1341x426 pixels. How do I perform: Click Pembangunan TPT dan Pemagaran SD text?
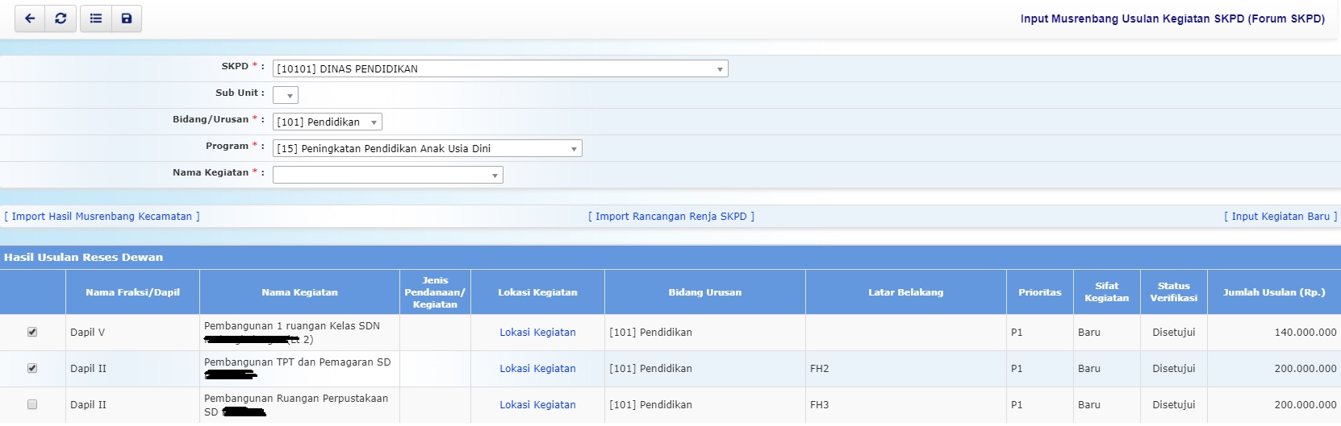[x=297, y=362]
